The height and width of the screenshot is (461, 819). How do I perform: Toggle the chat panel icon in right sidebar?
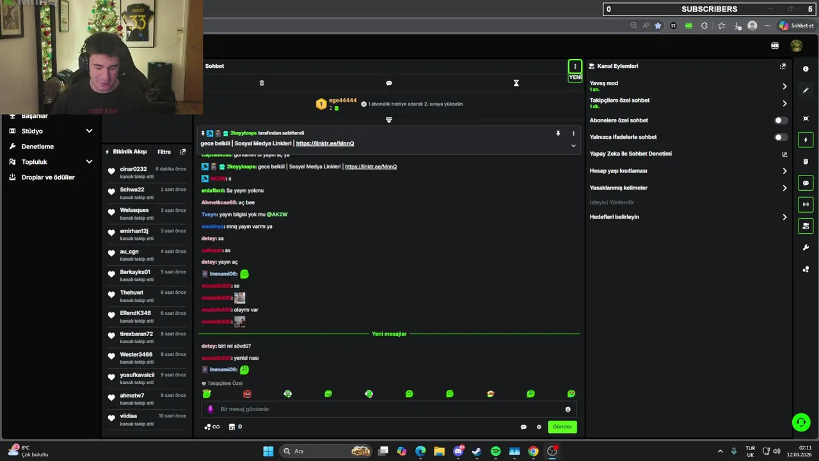point(806,183)
